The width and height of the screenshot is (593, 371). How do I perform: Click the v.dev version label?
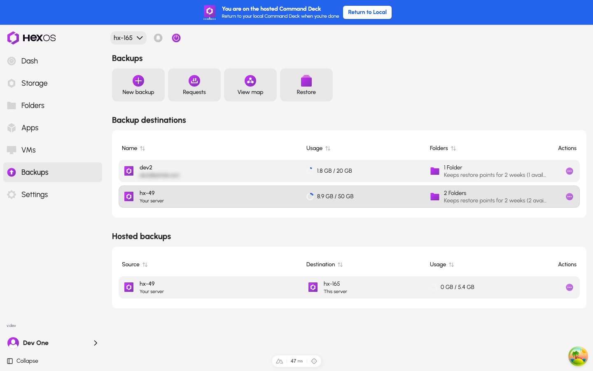[11, 326]
